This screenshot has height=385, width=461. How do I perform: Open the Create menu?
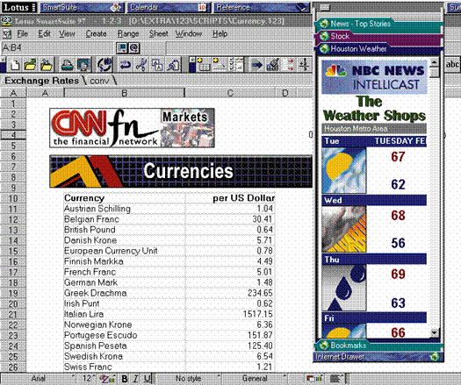pos(96,34)
